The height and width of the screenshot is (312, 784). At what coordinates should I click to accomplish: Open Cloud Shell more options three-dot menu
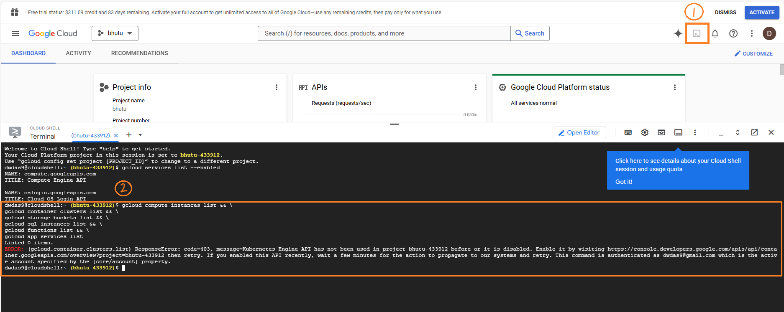[x=695, y=132]
